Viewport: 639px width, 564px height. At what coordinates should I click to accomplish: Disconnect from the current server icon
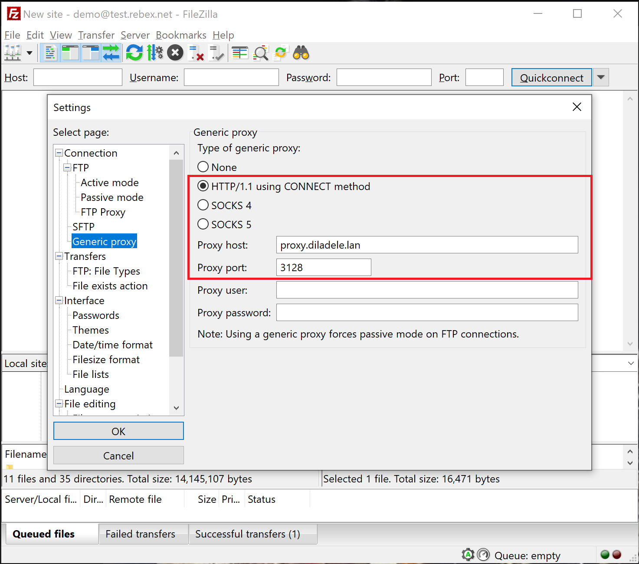[196, 53]
